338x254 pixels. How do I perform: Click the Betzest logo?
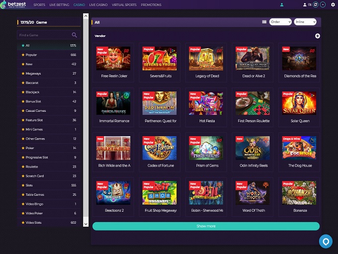(13, 4)
